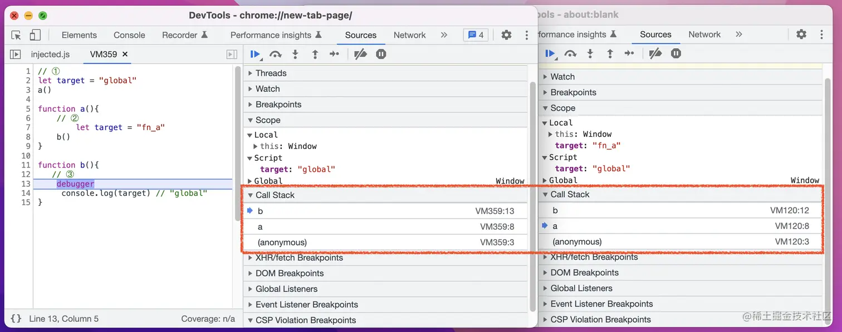Image resolution: width=842 pixels, height=332 pixels.
Task: Open the Console tab
Action: (129, 35)
